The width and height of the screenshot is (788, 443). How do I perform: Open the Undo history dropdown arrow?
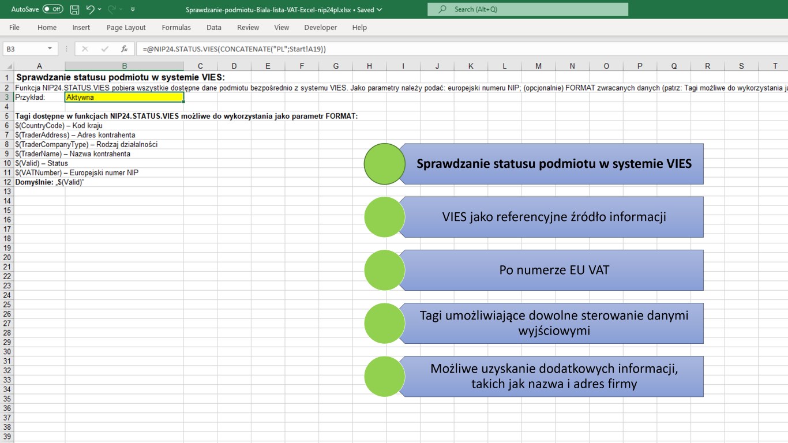click(x=100, y=9)
